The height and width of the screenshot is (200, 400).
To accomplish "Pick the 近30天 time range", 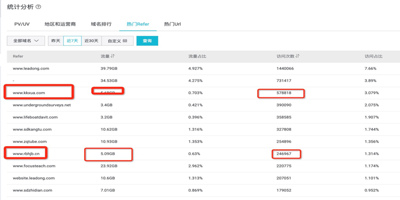I will 91,41.
